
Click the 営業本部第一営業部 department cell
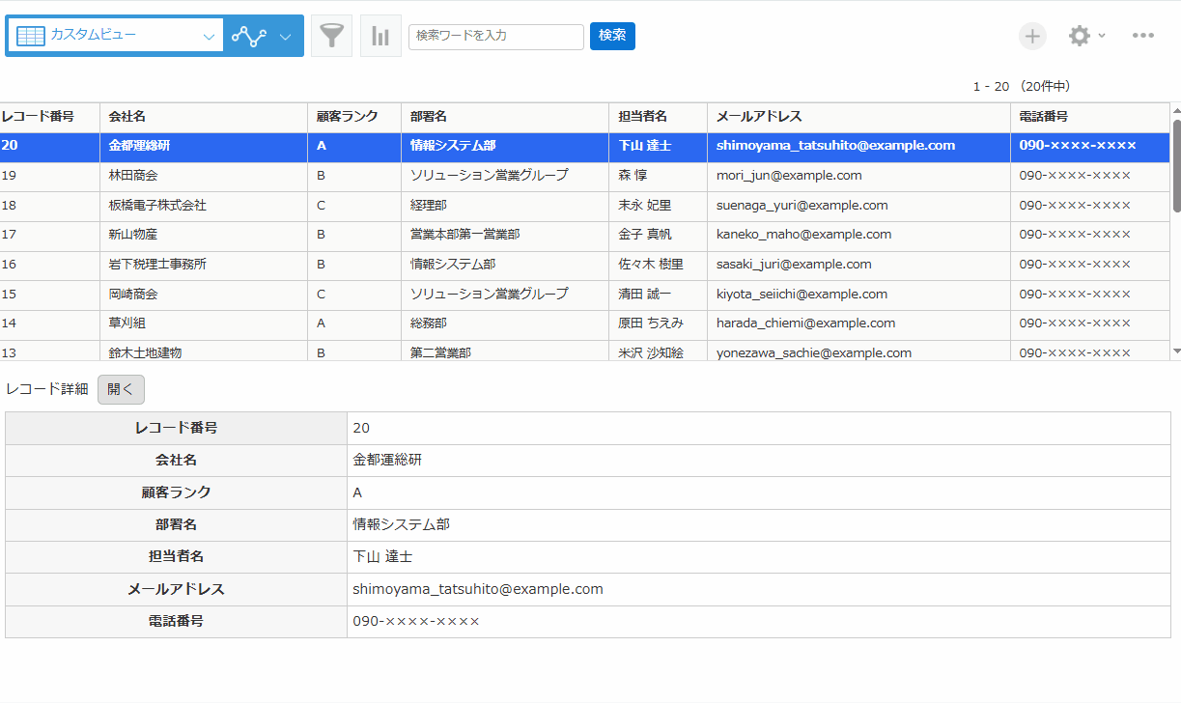505,236
